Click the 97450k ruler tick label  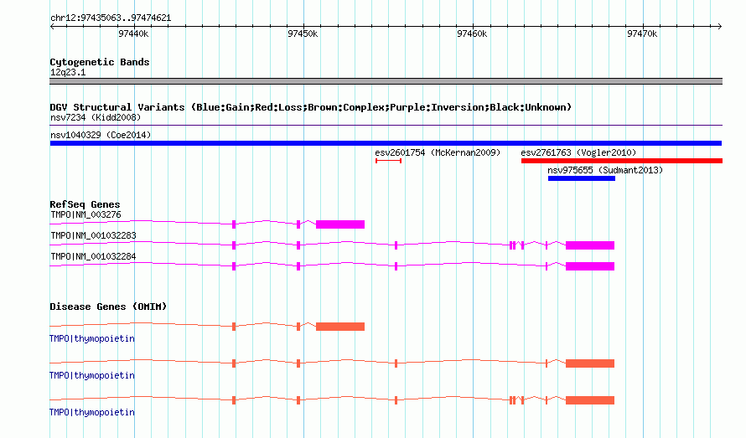[x=303, y=33]
